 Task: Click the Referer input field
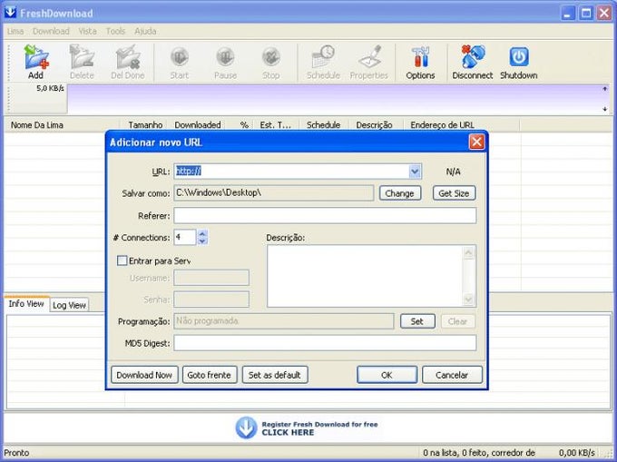[x=325, y=216]
